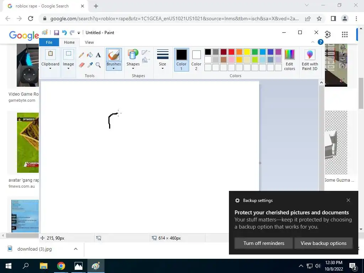Open taskbar search magnifier
The image size is (364, 273).
[26, 266]
